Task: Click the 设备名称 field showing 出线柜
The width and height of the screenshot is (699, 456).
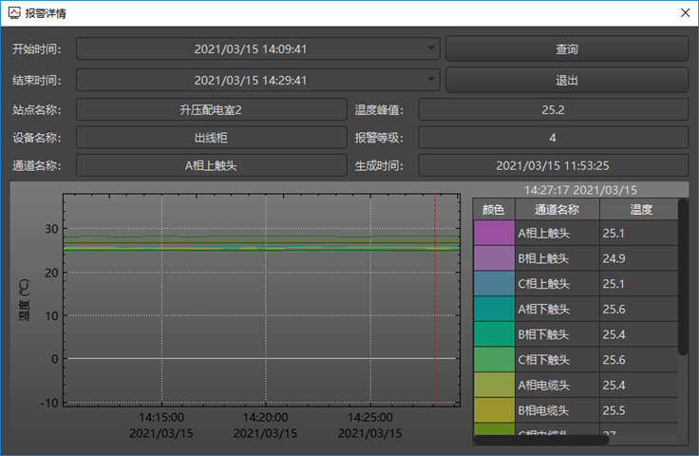Action: pos(211,138)
